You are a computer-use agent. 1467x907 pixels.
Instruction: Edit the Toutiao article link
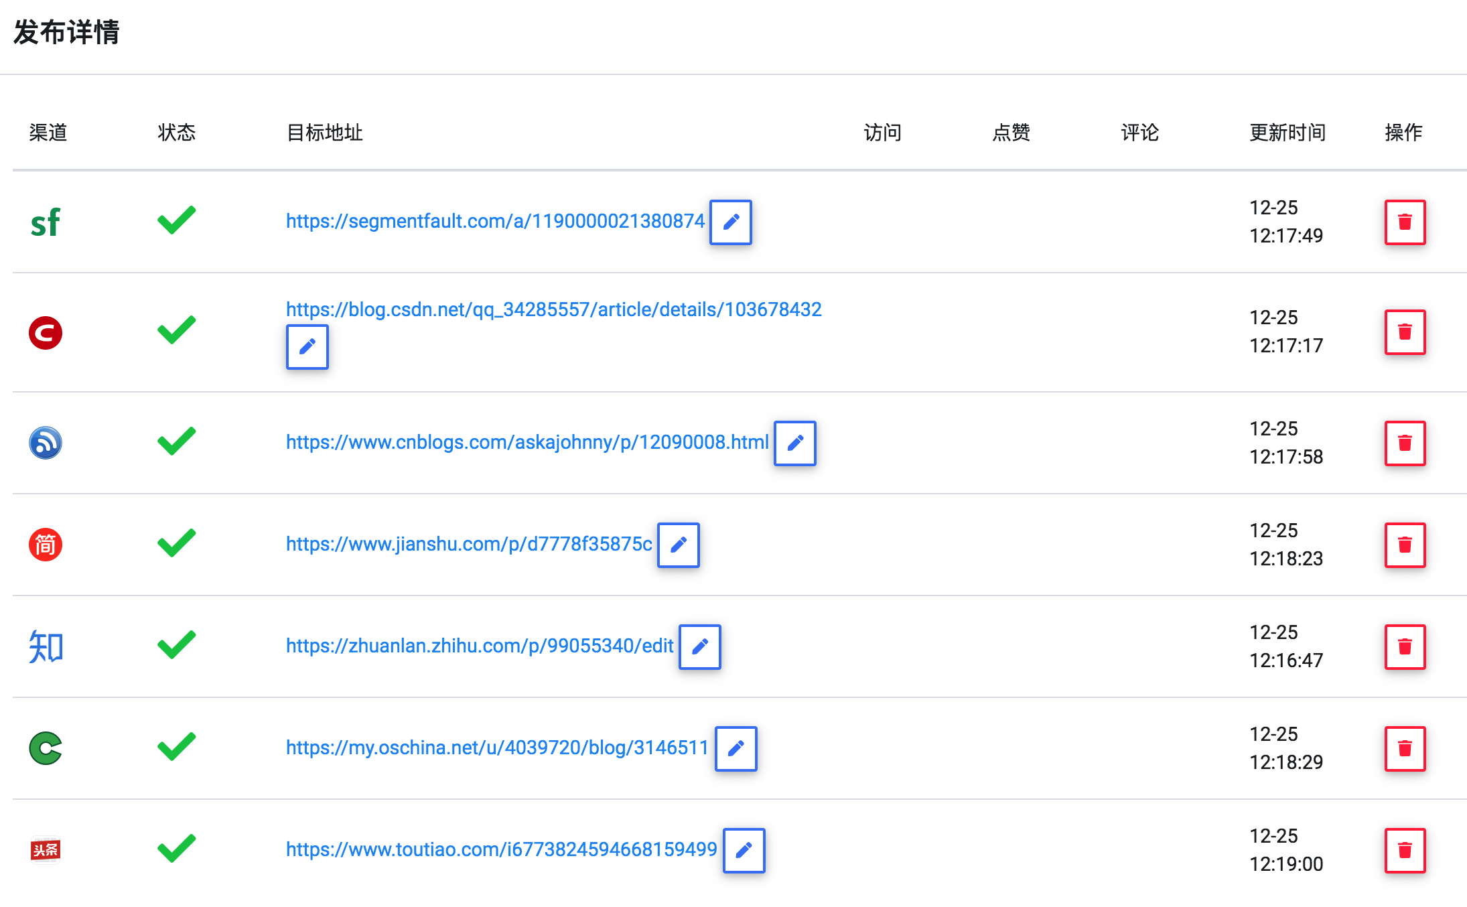(x=745, y=851)
